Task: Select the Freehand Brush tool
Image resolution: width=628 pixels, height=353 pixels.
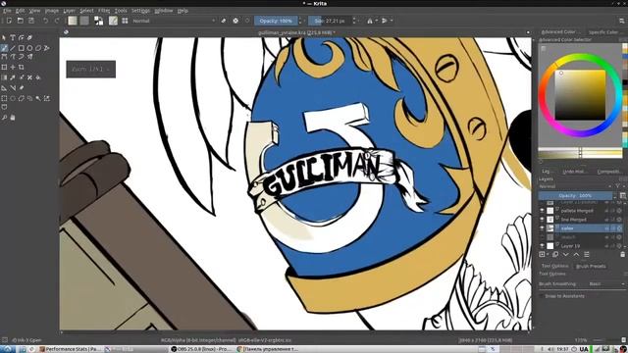Action: pyautogui.click(x=4, y=48)
